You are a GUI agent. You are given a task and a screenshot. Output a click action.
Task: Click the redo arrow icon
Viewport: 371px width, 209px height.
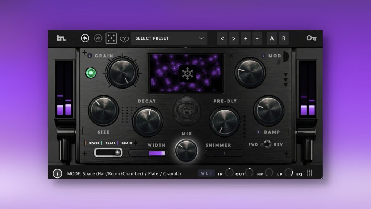coord(98,38)
